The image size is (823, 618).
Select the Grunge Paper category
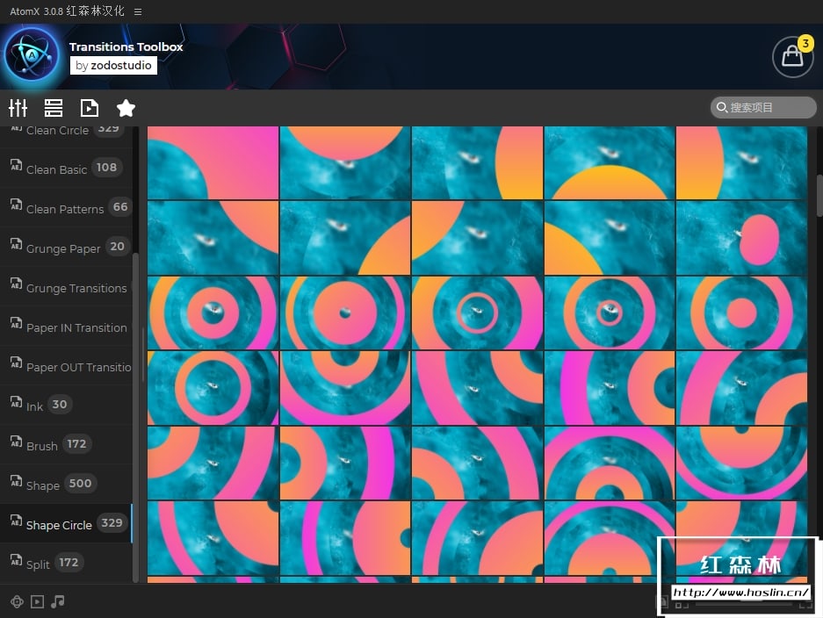coord(66,247)
